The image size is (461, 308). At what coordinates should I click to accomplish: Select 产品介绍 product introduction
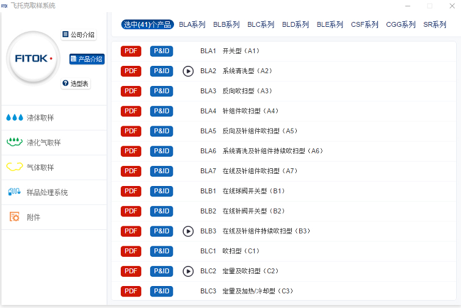pos(87,59)
